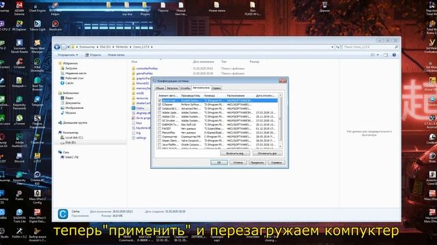The width and height of the screenshot is (437, 245).
Task: Click the Включить все button
Action: [x=235, y=153]
